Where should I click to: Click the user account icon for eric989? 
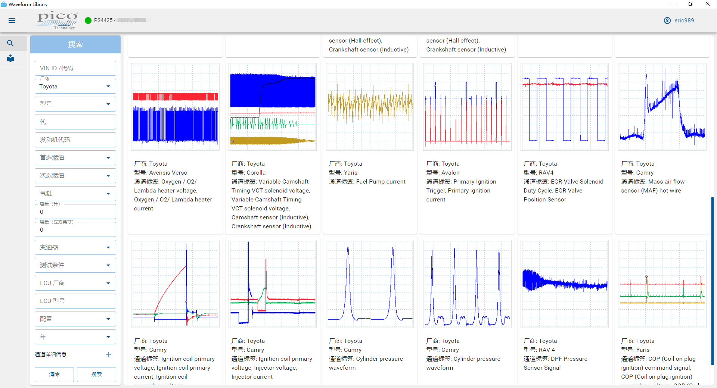click(x=667, y=21)
